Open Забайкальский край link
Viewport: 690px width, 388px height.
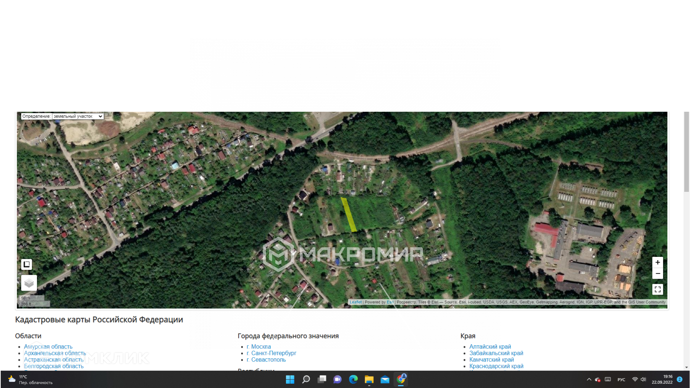496,353
